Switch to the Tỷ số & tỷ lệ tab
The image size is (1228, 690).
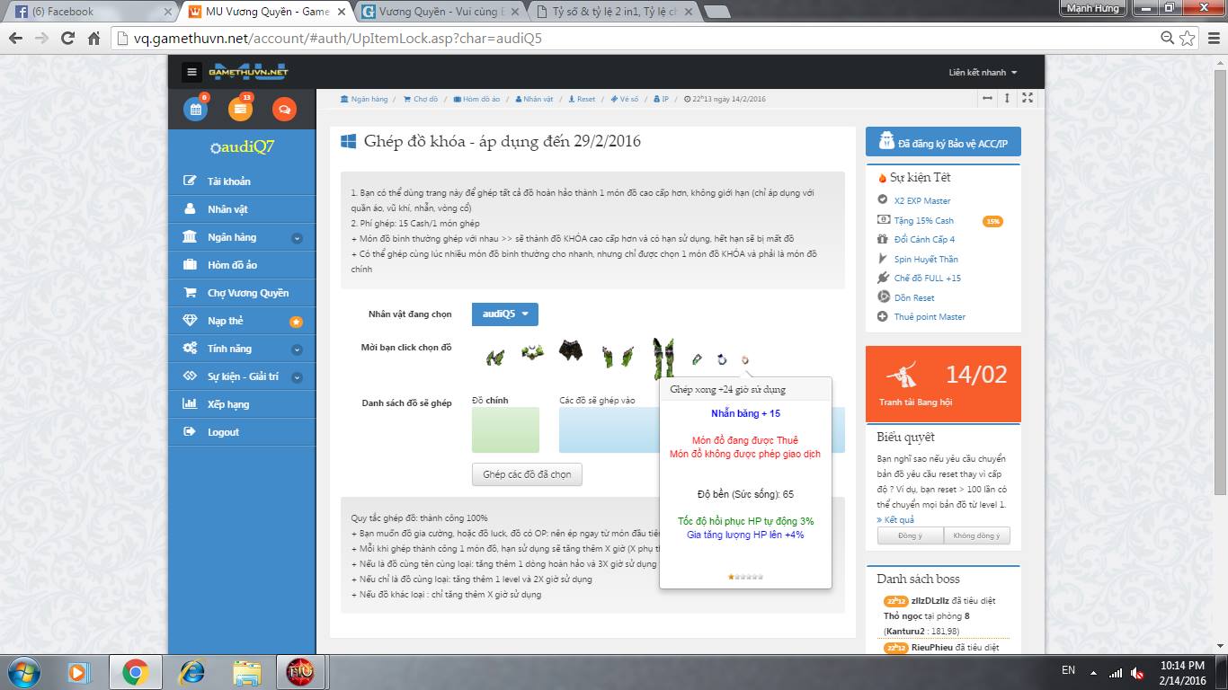615,12
